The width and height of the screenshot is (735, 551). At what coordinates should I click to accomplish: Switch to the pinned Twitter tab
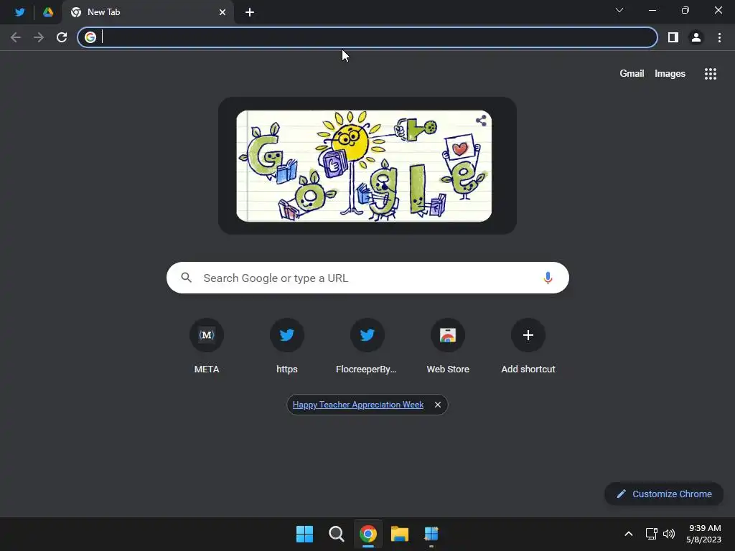click(19, 12)
